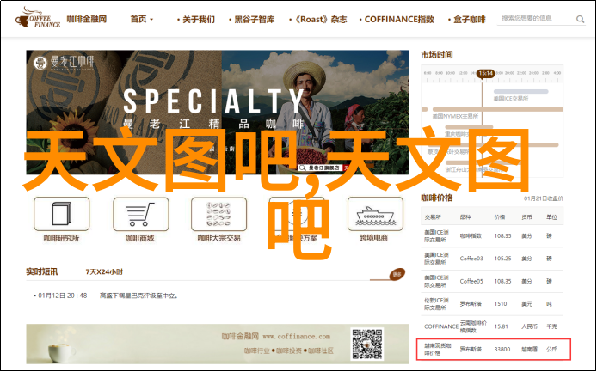Select COFFINANCE指数 in the top navigation
This screenshot has width=597, height=372.
pos(399,20)
